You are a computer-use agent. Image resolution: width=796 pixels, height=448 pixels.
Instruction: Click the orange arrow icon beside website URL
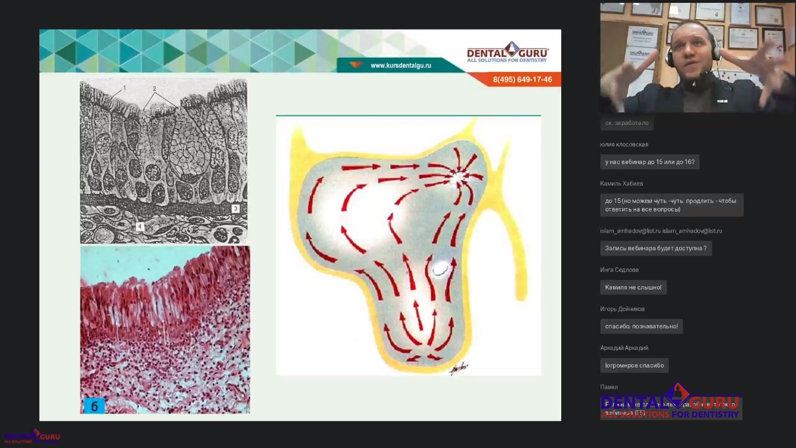coord(356,65)
